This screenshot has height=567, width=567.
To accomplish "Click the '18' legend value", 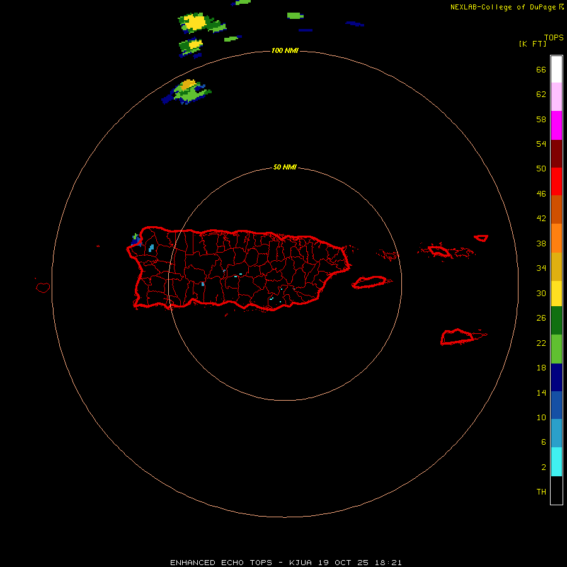I will 541,368.
